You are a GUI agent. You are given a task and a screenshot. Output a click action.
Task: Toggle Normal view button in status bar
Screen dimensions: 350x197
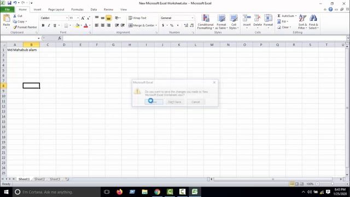point(291,184)
